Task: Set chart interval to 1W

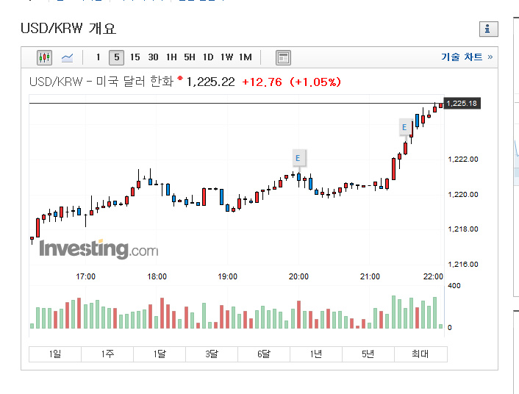Action: 226,57
